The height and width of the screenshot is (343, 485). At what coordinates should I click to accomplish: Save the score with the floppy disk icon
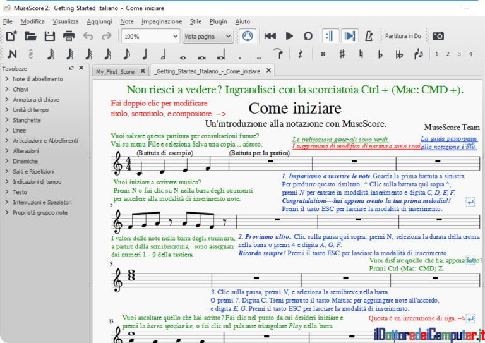click(x=49, y=36)
